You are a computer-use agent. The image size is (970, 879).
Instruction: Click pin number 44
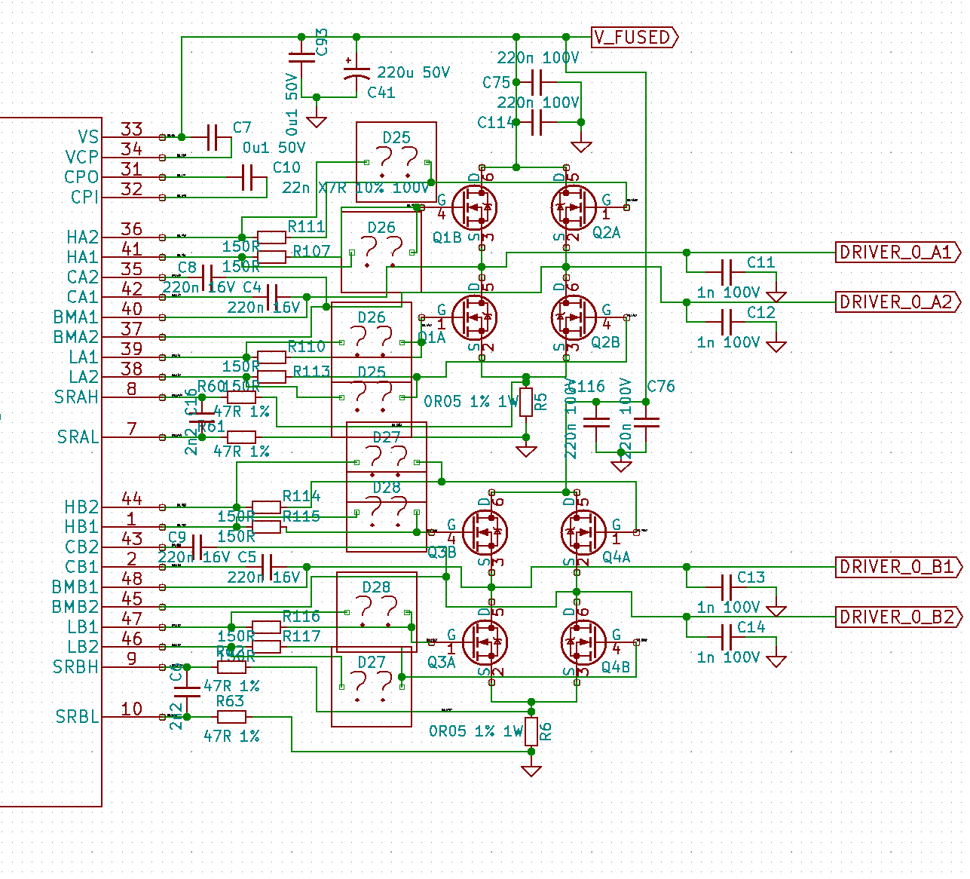click(132, 499)
